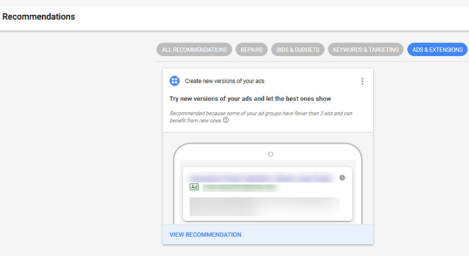Click the 'Recommended because some of your ad groups' note
The width and height of the screenshot is (469, 256).
pyautogui.click(x=261, y=117)
